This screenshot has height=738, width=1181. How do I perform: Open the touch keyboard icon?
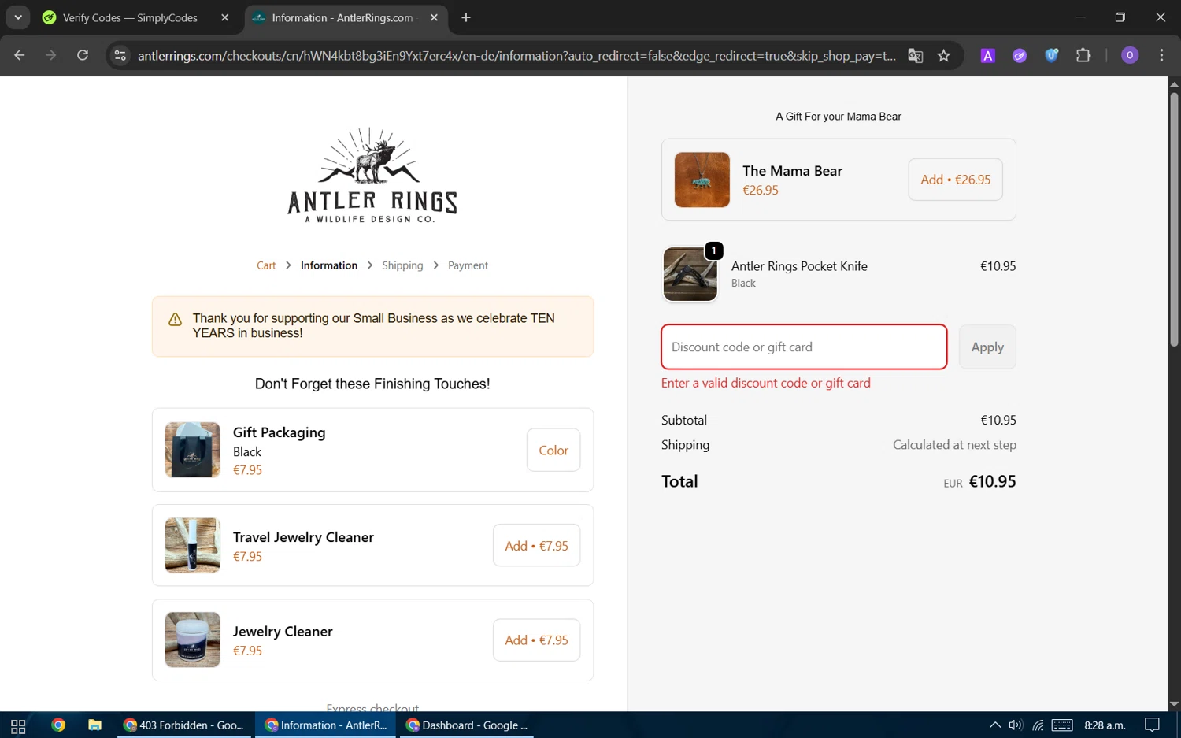1062,725
